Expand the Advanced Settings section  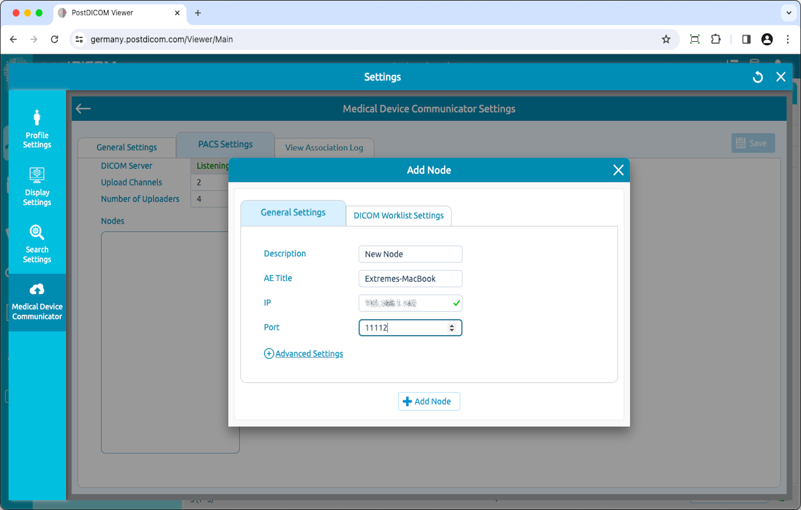tap(303, 353)
